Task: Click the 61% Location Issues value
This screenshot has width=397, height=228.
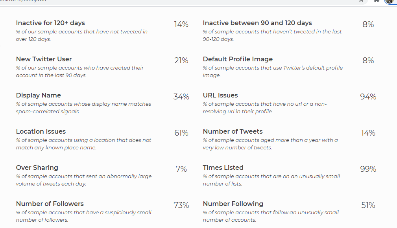Action: point(181,133)
